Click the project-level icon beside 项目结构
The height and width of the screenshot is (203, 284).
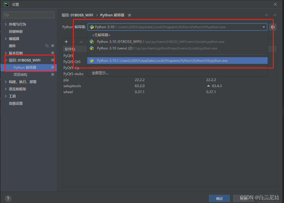coord(53,75)
